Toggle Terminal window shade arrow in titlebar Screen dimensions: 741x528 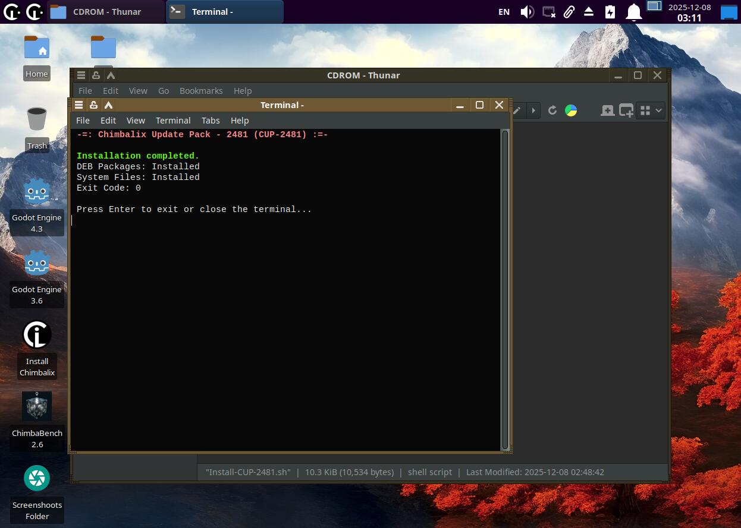pos(108,105)
